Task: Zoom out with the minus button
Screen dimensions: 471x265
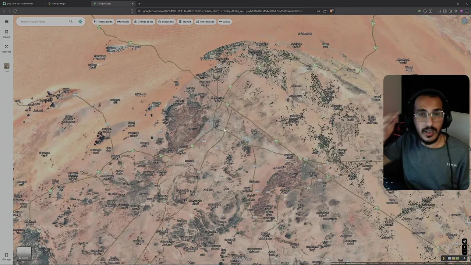Action: 464,252
